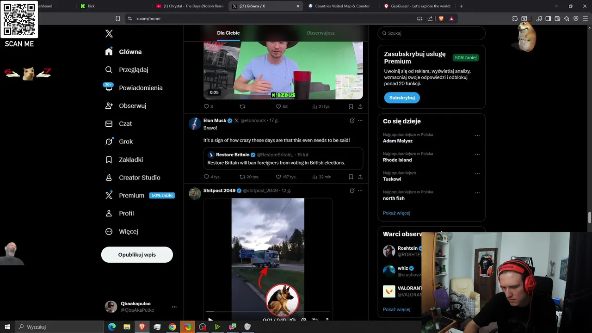This screenshot has height=333, width=592.
Task: Switch to Obserwujesz tab
Action: pyautogui.click(x=321, y=33)
